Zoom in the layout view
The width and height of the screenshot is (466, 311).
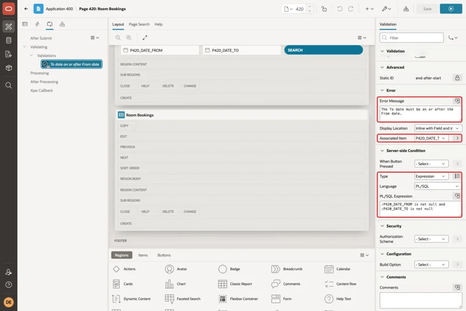129,37
